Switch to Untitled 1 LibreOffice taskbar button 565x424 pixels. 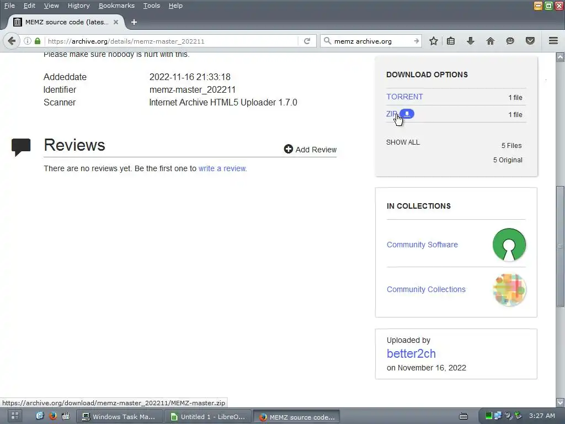pyautogui.click(x=208, y=416)
